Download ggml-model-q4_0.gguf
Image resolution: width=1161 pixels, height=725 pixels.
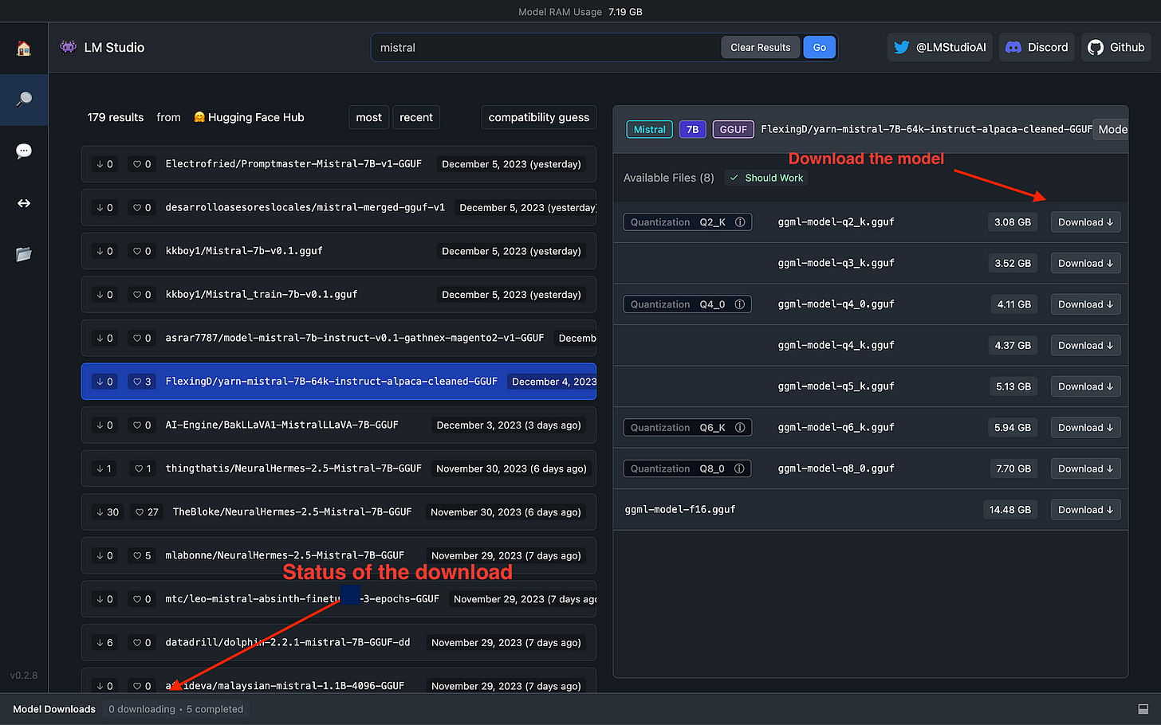[x=1085, y=304]
